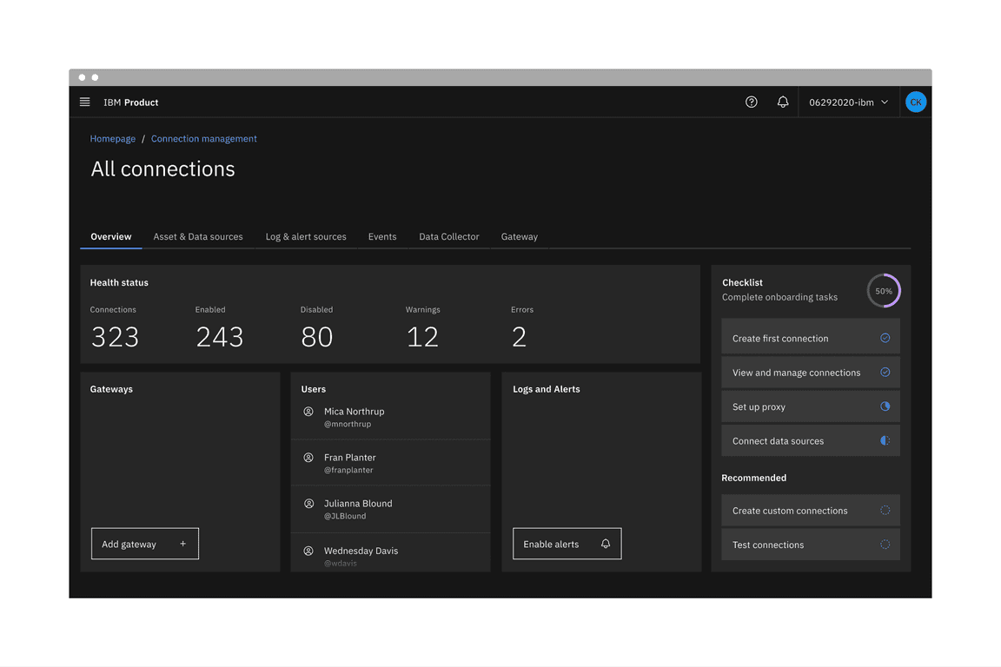Toggle the Set up proxy status indicator
1001x667 pixels.
[885, 406]
